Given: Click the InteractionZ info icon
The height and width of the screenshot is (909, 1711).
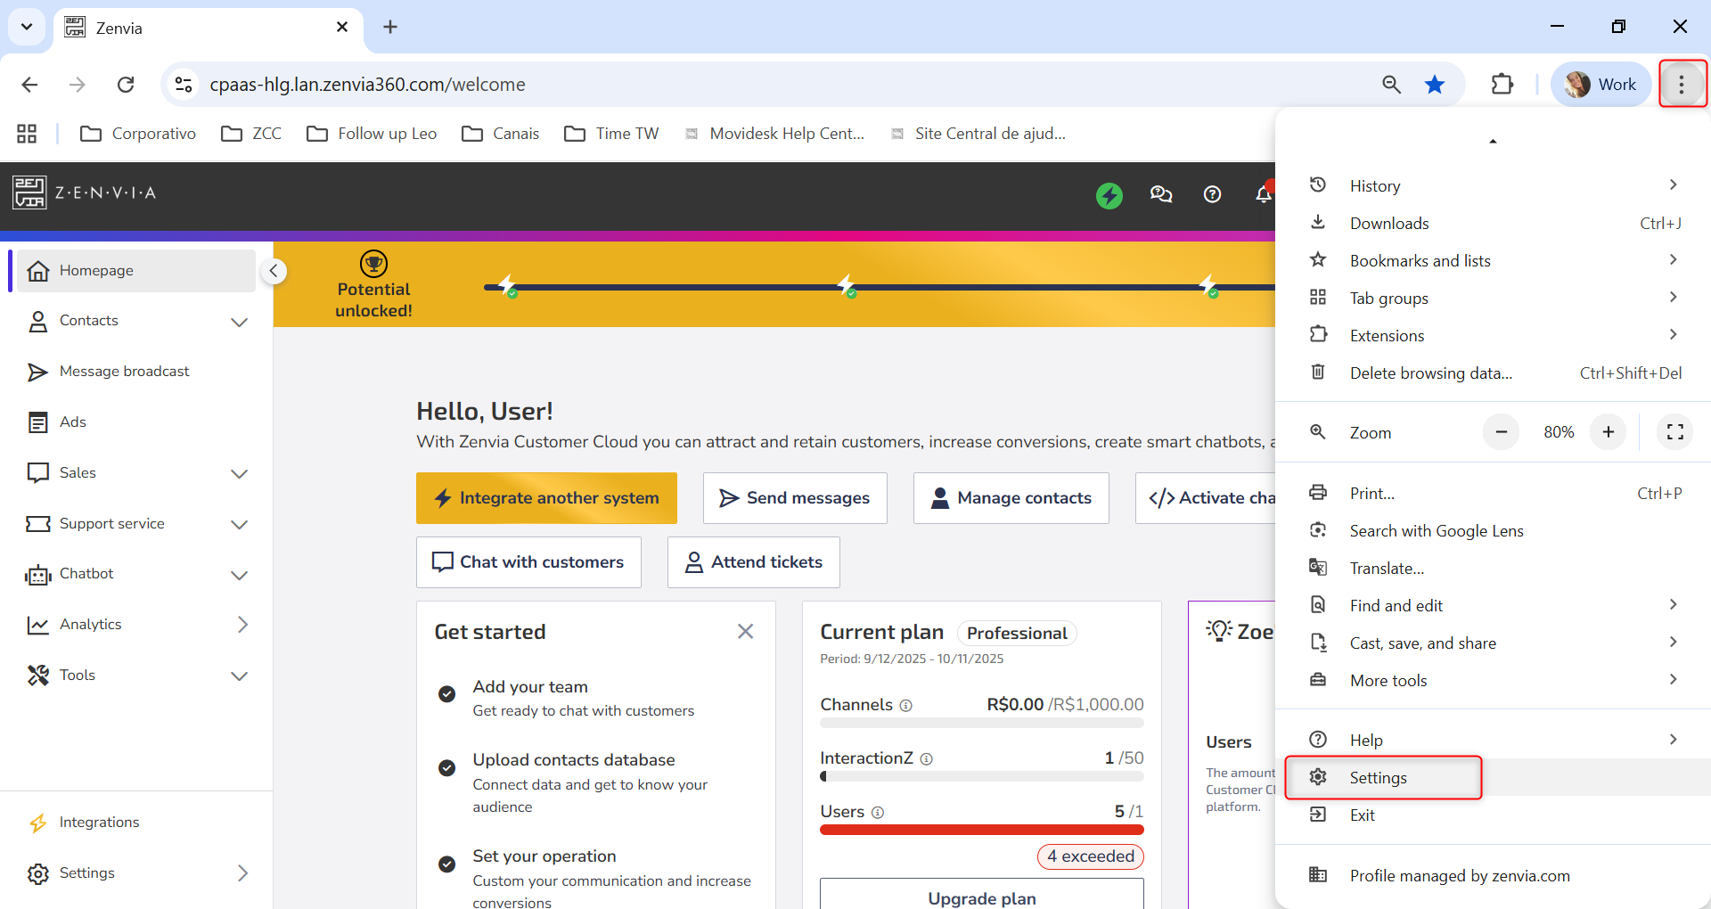Looking at the screenshot, I should 927,758.
